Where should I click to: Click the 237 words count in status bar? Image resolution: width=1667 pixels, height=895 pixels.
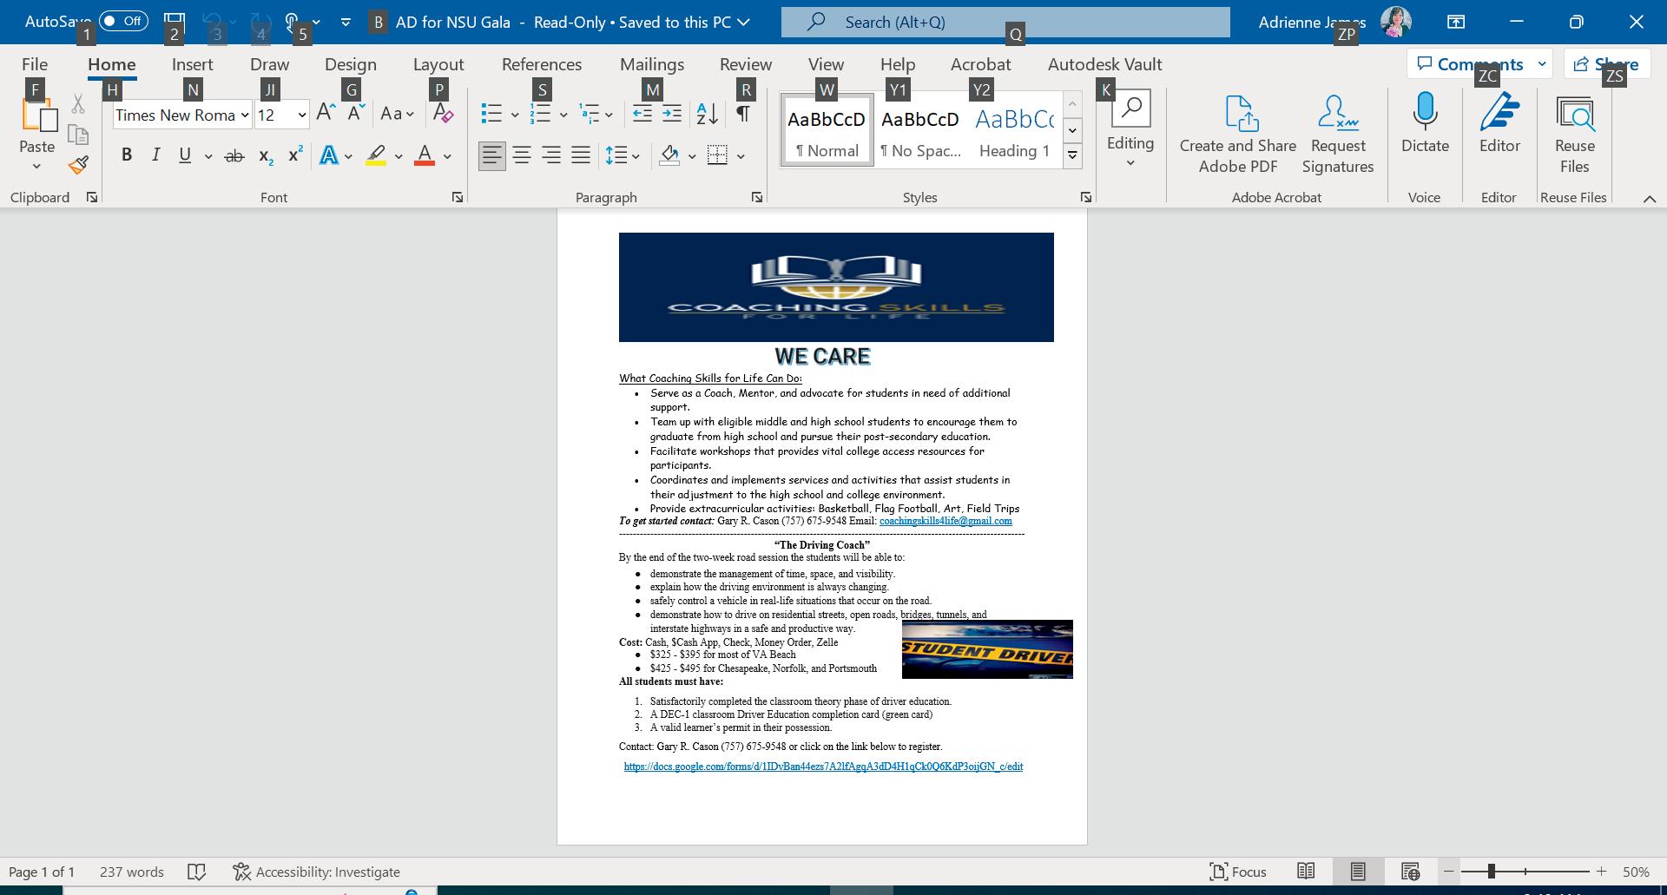pos(132,872)
